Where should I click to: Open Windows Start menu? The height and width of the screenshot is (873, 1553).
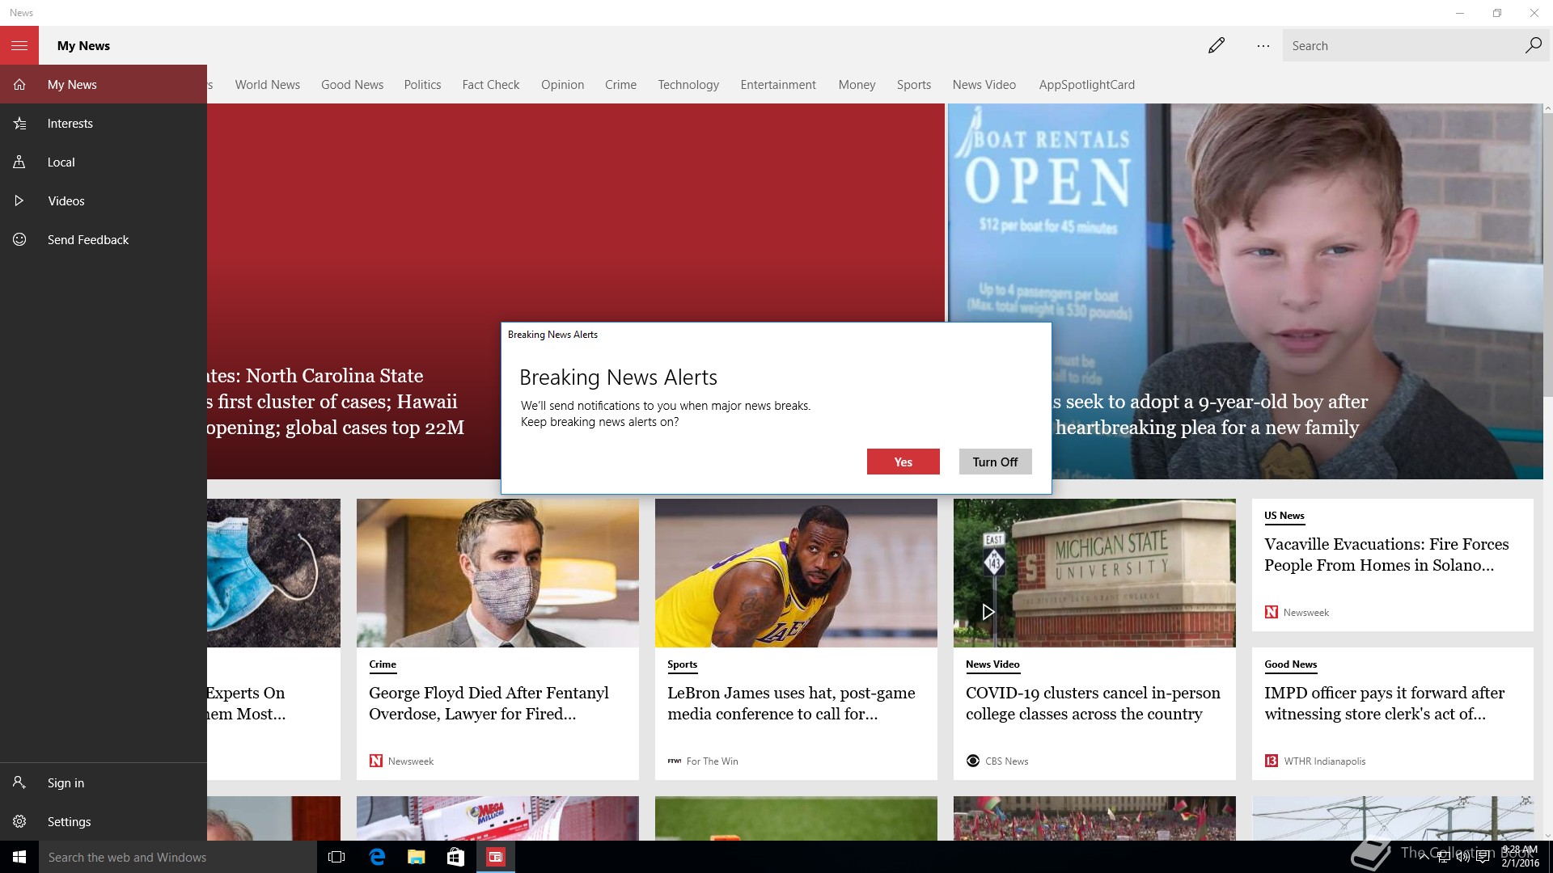pyautogui.click(x=19, y=857)
